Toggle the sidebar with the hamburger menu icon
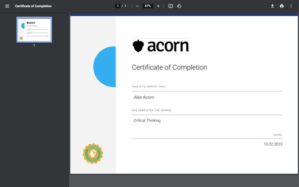 (7, 6)
